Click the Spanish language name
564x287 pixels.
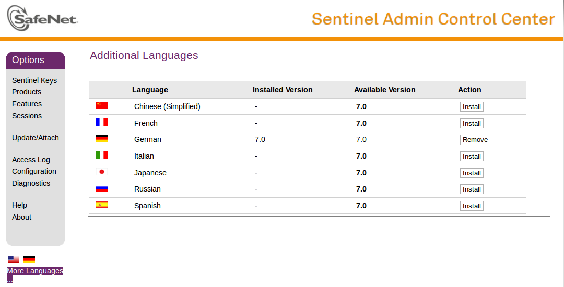tap(147, 206)
